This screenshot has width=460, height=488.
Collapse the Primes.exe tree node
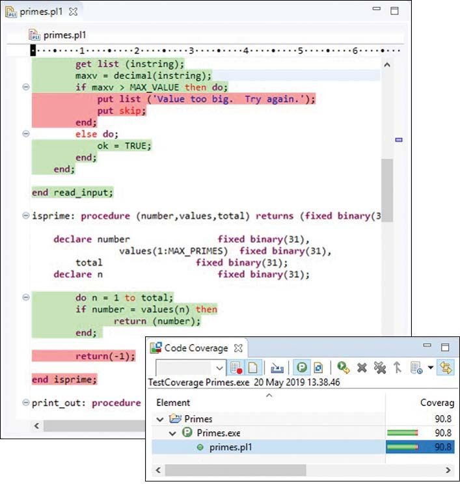(172, 433)
